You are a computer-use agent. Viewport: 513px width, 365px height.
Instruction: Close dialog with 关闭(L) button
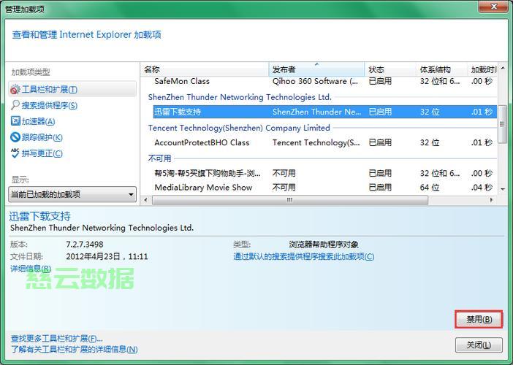pos(479,345)
